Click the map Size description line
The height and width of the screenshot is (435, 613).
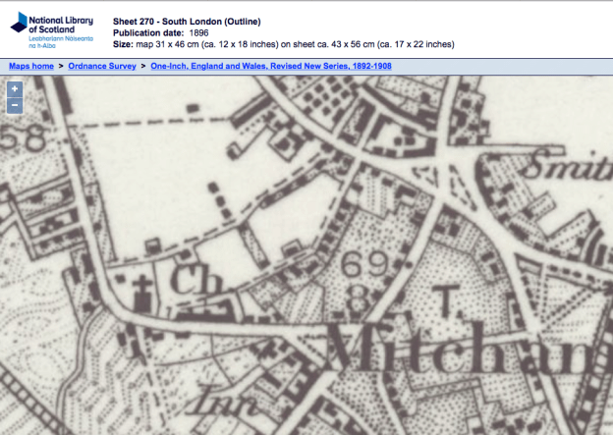tap(284, 44)
